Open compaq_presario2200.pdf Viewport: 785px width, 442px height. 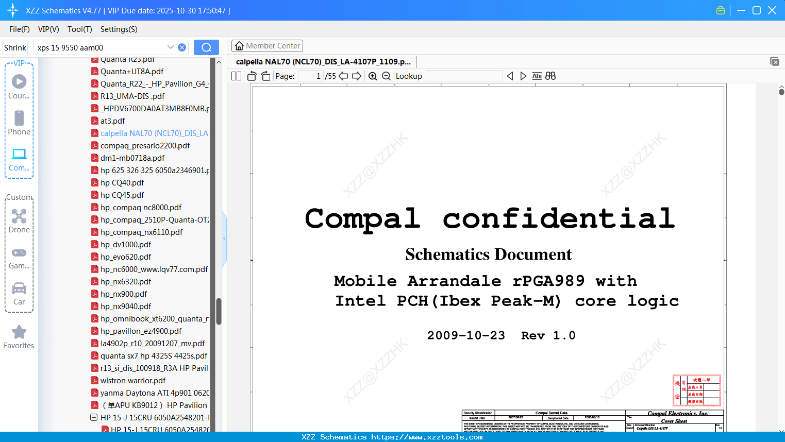(x=145, y=146)
